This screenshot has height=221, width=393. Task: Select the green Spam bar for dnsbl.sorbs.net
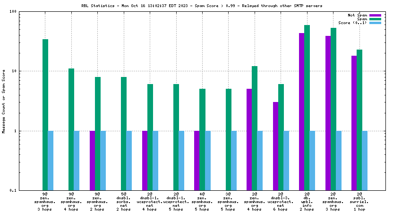tap(124, 133)
